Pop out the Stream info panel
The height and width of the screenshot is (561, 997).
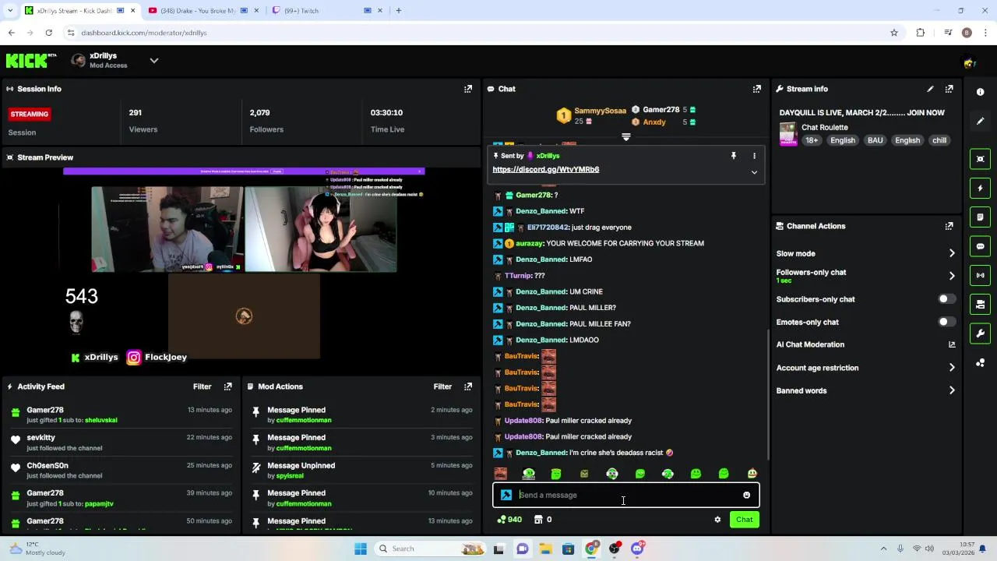click(x=949, y=89)
